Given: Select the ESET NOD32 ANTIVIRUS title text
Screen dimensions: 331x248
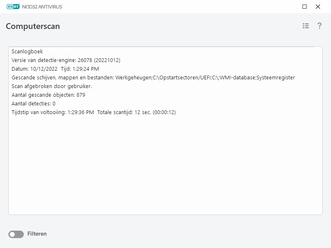Looking at the screenshot, I should pos(43,6).
